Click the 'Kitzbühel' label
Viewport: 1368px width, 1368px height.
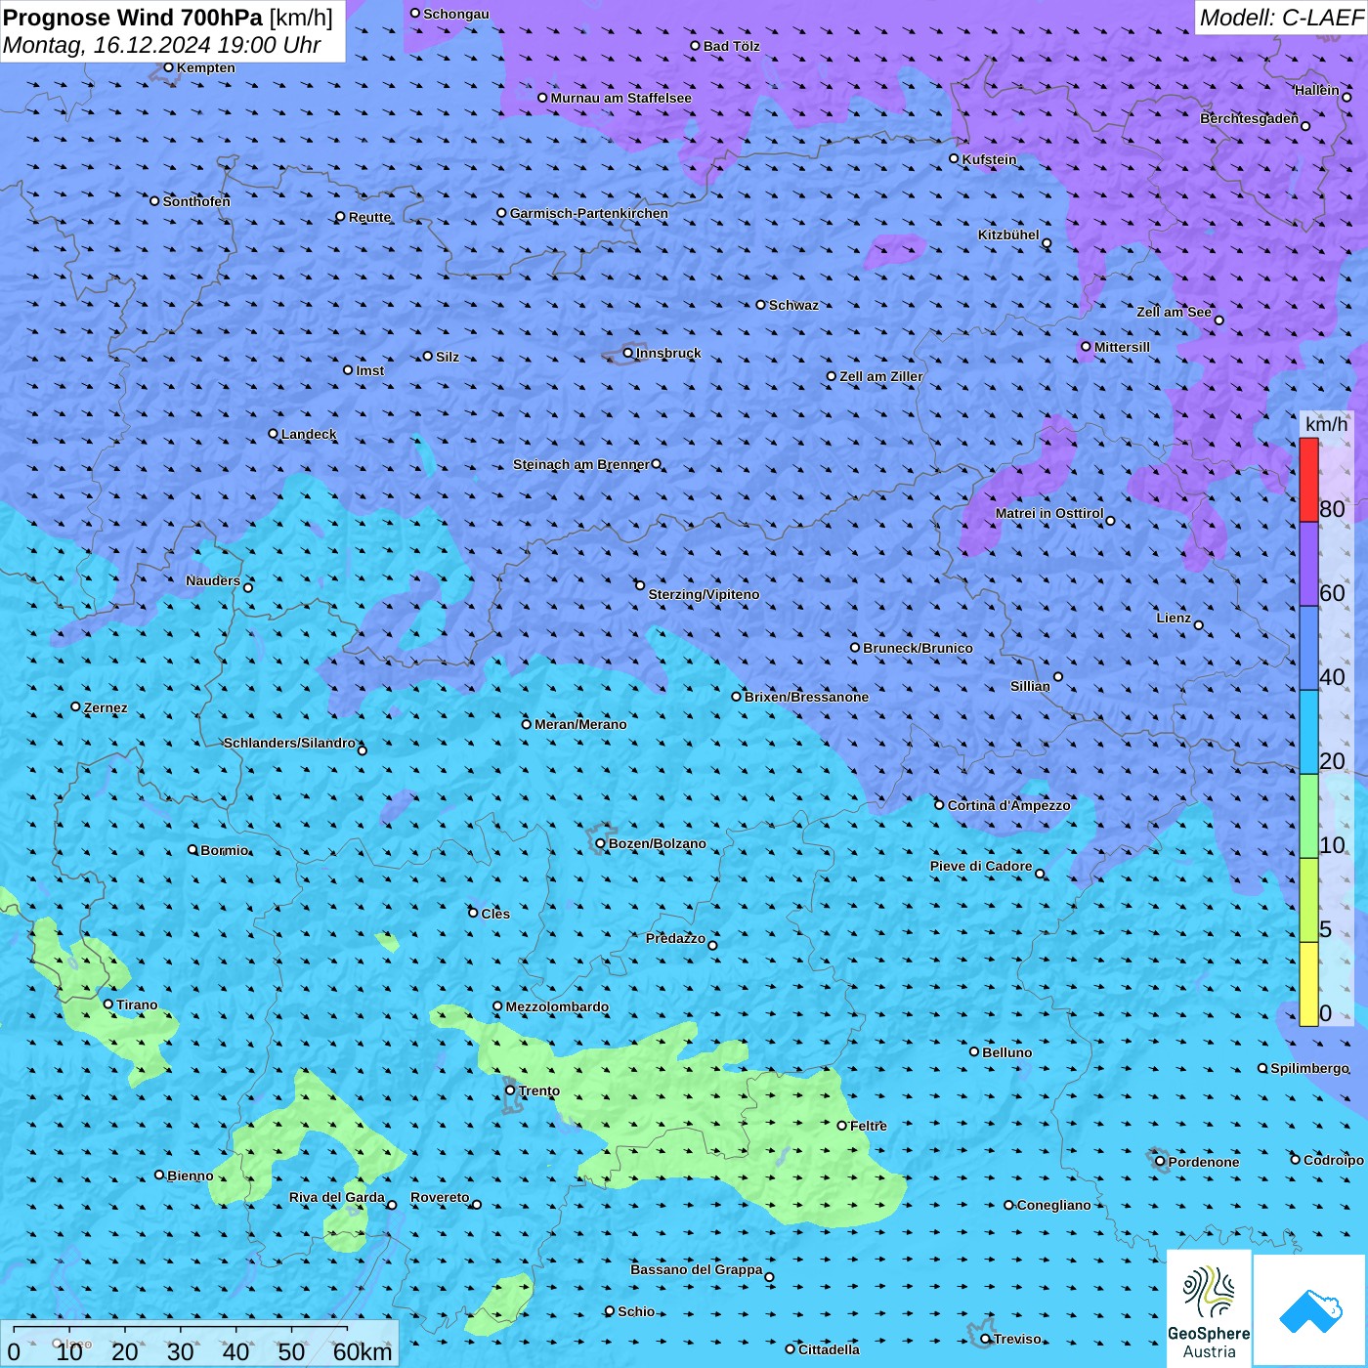(x=1008, y=235)
